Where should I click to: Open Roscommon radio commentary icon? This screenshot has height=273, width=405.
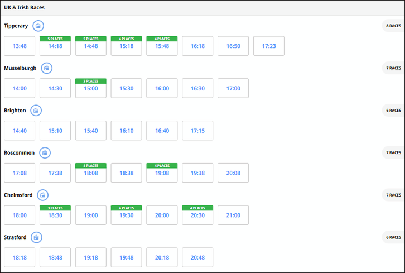click(45, 153)
